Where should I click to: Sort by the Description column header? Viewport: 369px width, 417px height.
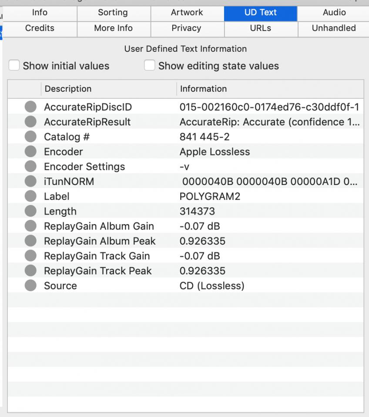point(68,89)
